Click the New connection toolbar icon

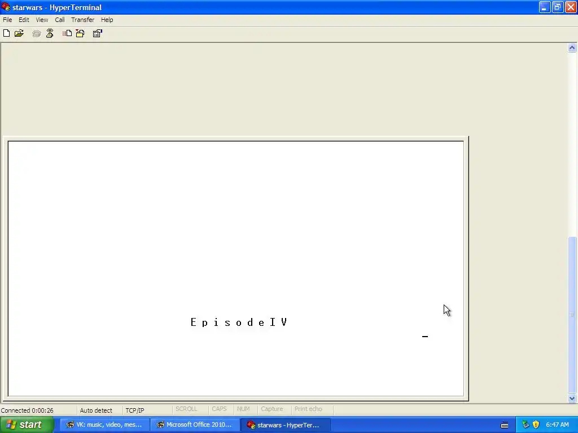6,33
